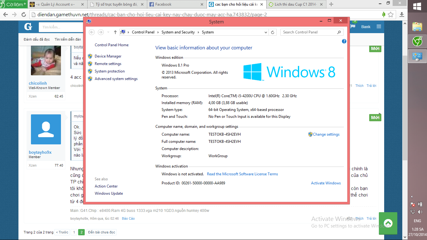The image size is (427, 240).
Task: Go up one level arrow in System window
Action: (115, 32)
